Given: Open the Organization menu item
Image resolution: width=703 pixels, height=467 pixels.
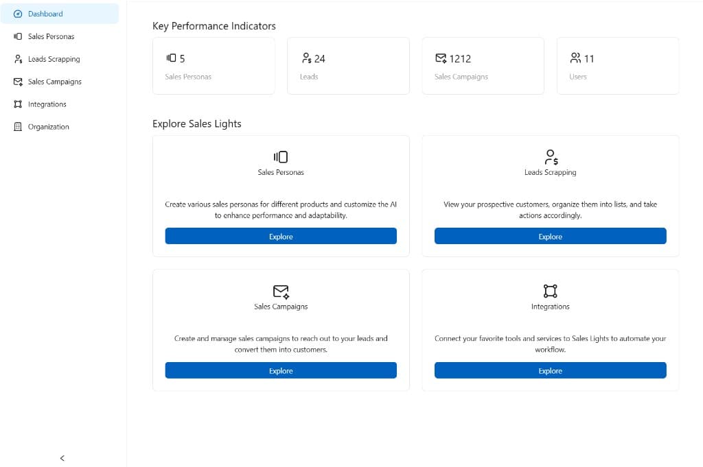Looking at the screenshot, I should [x=48, y=127].
